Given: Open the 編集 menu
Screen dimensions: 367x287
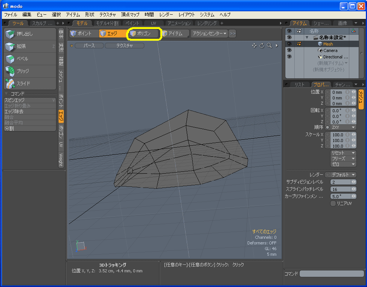Looking at the screenshot, I should tap(27, 15).
